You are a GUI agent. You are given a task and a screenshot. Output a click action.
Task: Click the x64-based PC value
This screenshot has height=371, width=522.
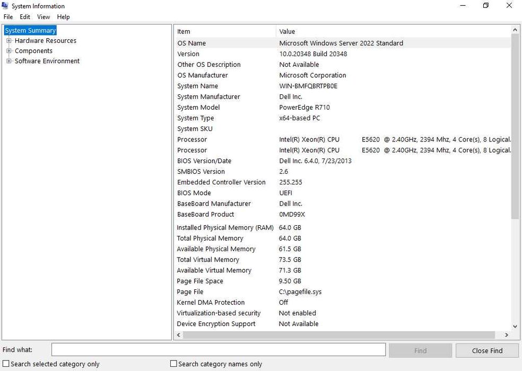[299, 118]
